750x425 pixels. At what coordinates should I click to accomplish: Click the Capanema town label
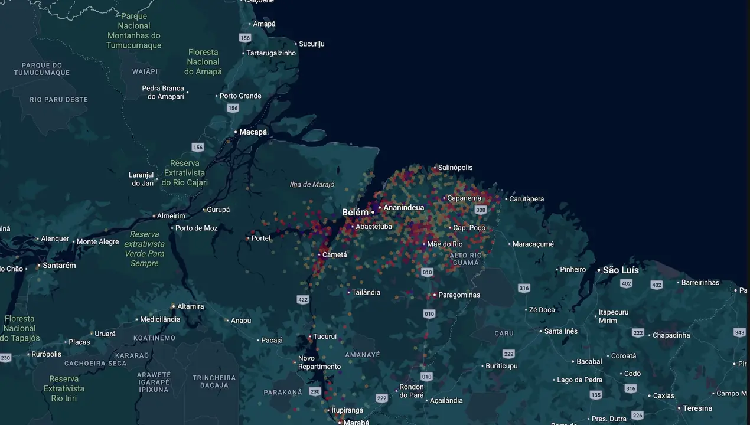464,198
